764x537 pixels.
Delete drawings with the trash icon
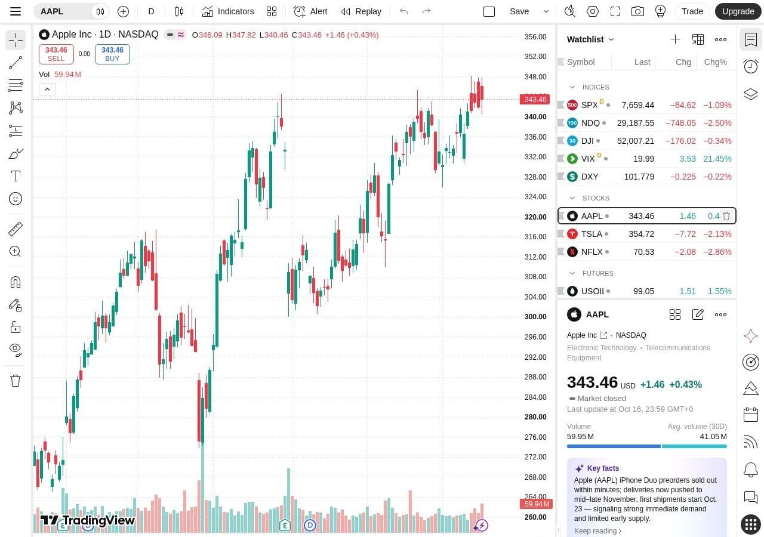tap(16, 381)
